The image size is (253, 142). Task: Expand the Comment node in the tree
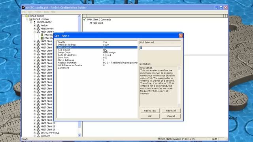tap(35, 136)
